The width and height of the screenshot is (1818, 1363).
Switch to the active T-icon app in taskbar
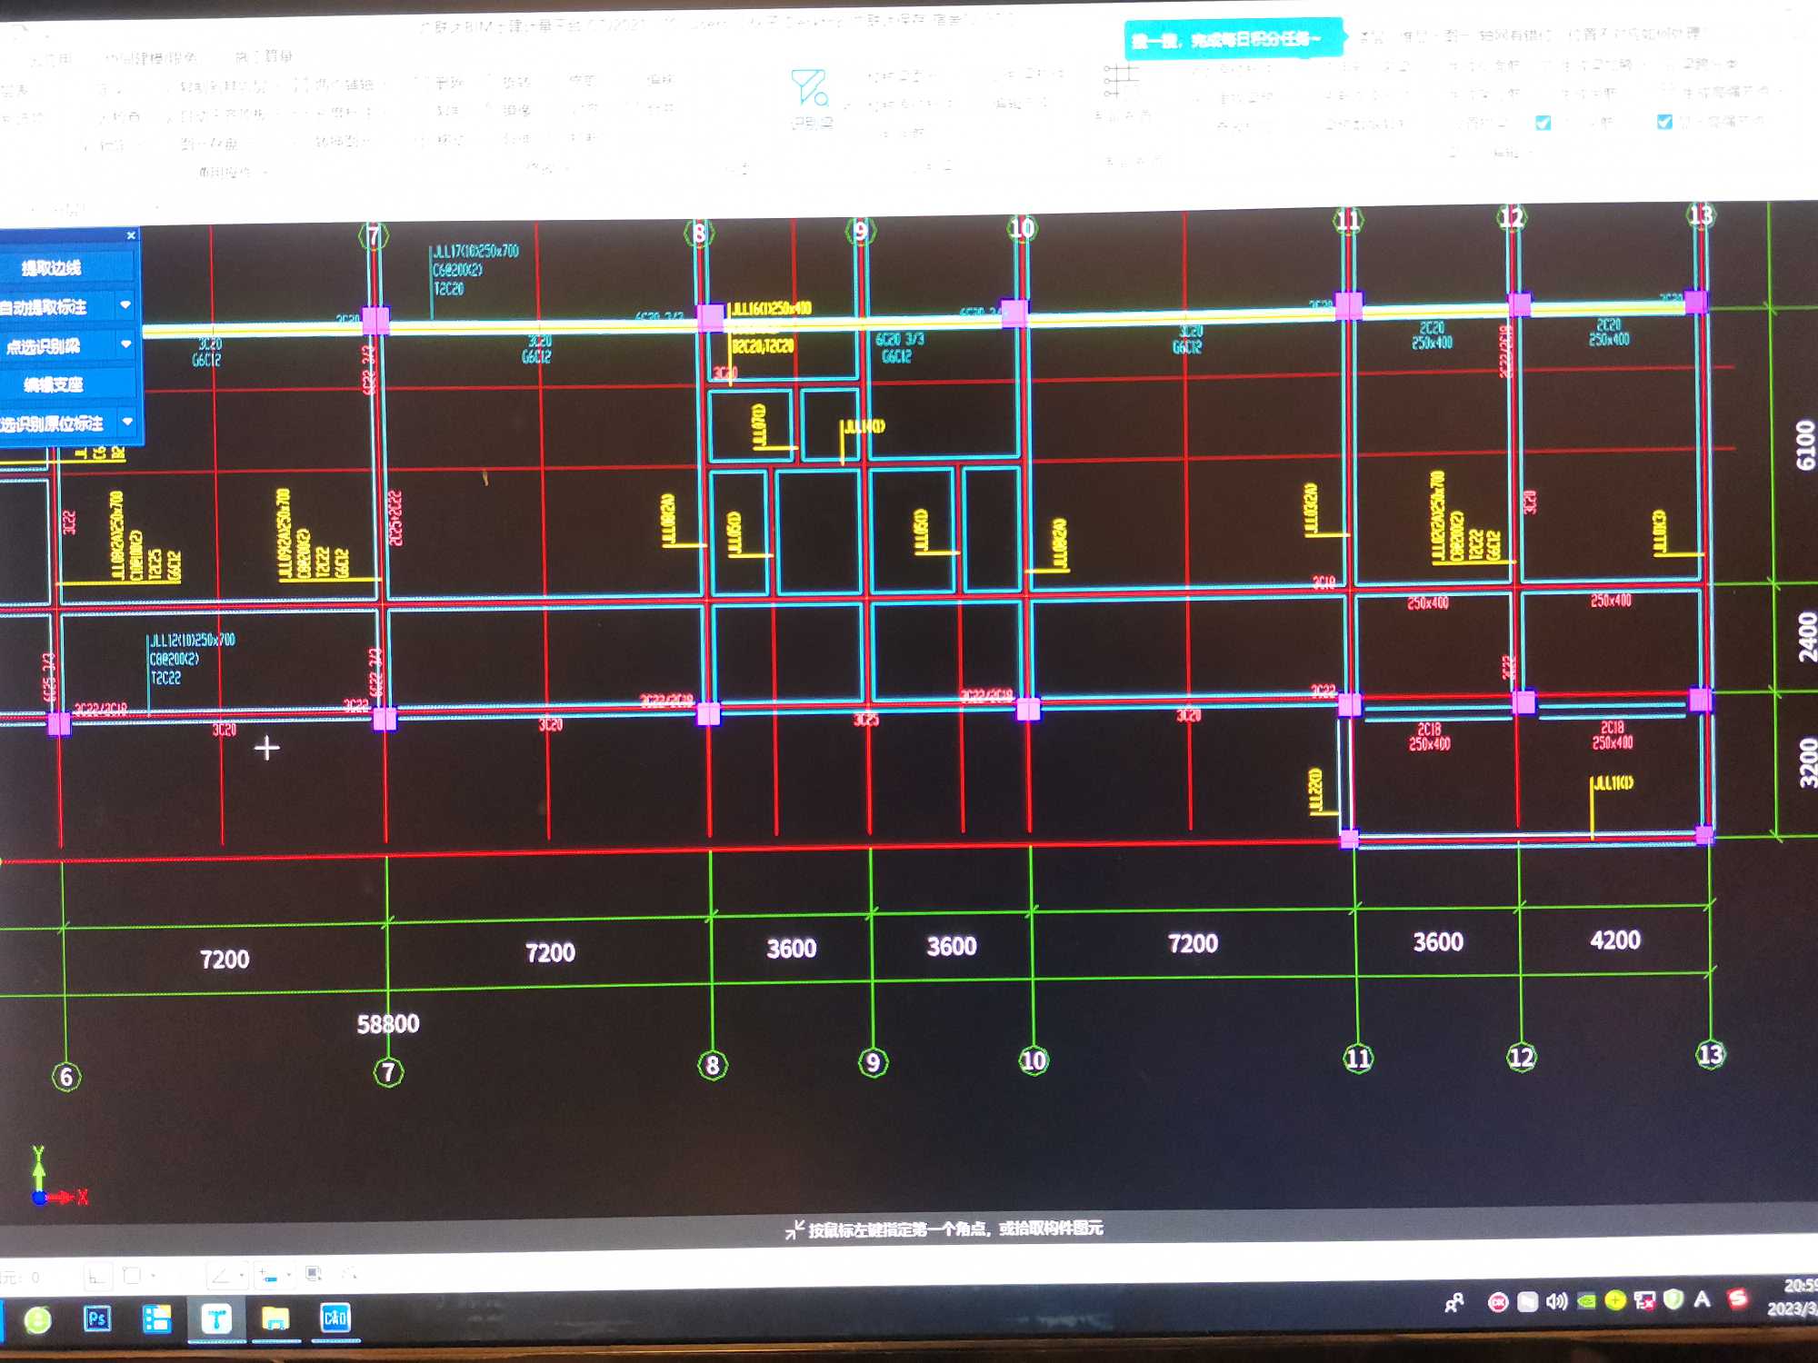(x=216, y=1318)
